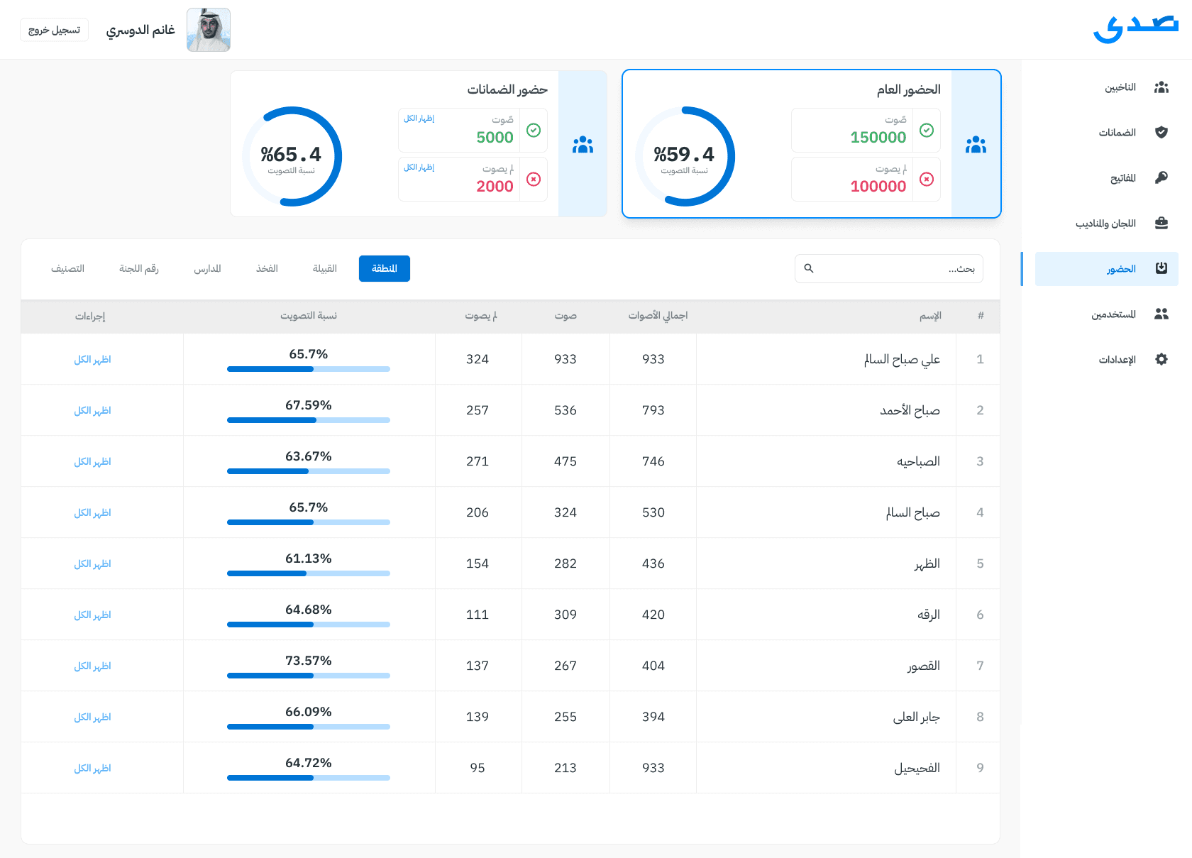Click the progress bar for القصور row
This screenshot has height=858, width=1192.
(308, 676)
